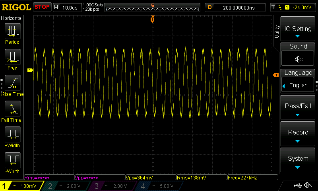The height and width of the screenshot is (191, 318).
Task: Click the waveform memory overview bar
Action: (x=152, y=9)
